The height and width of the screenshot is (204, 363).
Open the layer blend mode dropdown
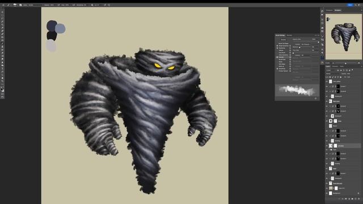[332, 74]
